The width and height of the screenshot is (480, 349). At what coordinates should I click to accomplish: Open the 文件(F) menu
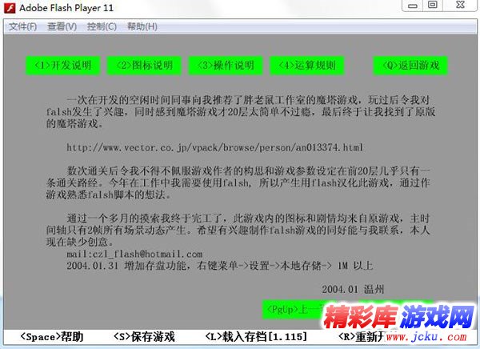coord(22,26)
